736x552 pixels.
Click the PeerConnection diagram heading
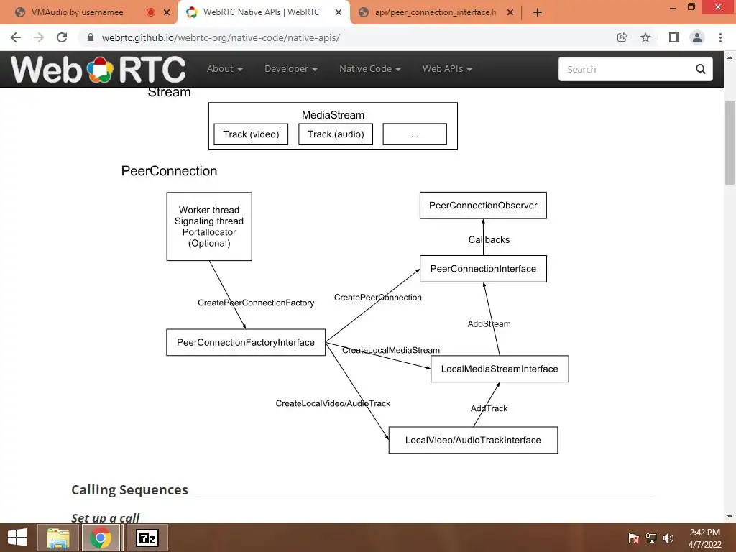pos(169,171)
